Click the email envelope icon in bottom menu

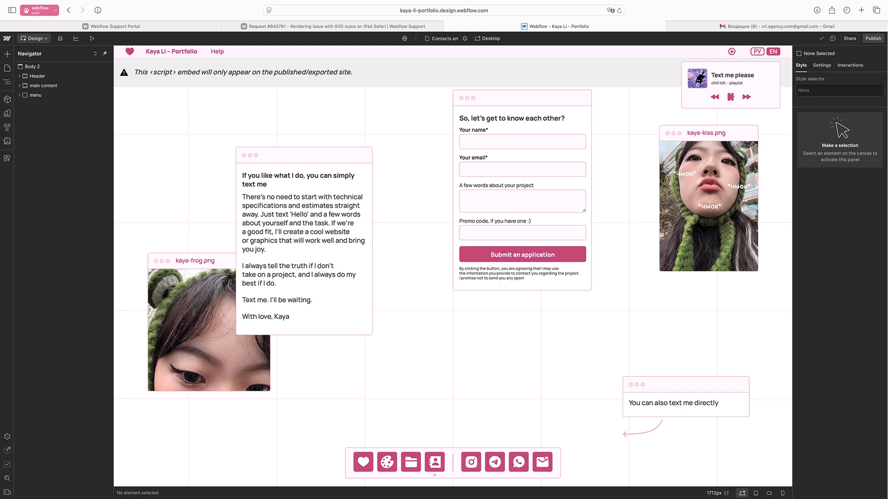543,462
